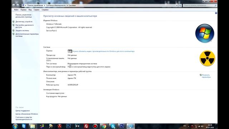Open the Справка menu
The image size is (229, 129).
45,10
